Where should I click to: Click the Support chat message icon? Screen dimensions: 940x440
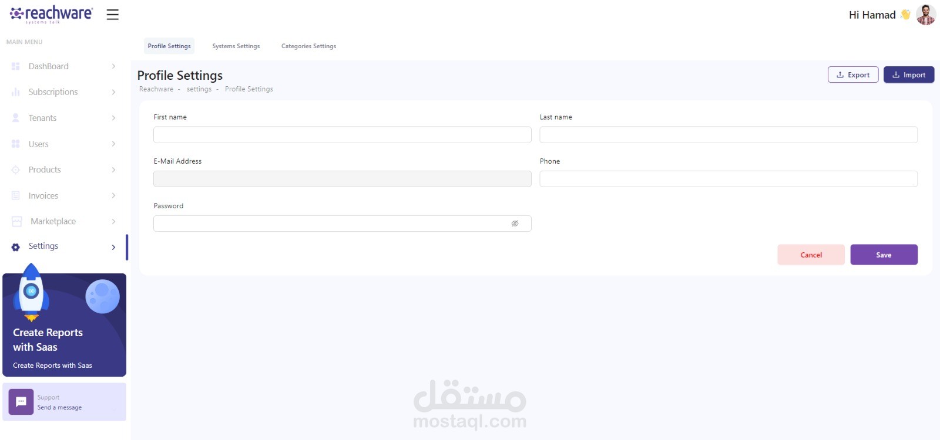coord(21,402)
